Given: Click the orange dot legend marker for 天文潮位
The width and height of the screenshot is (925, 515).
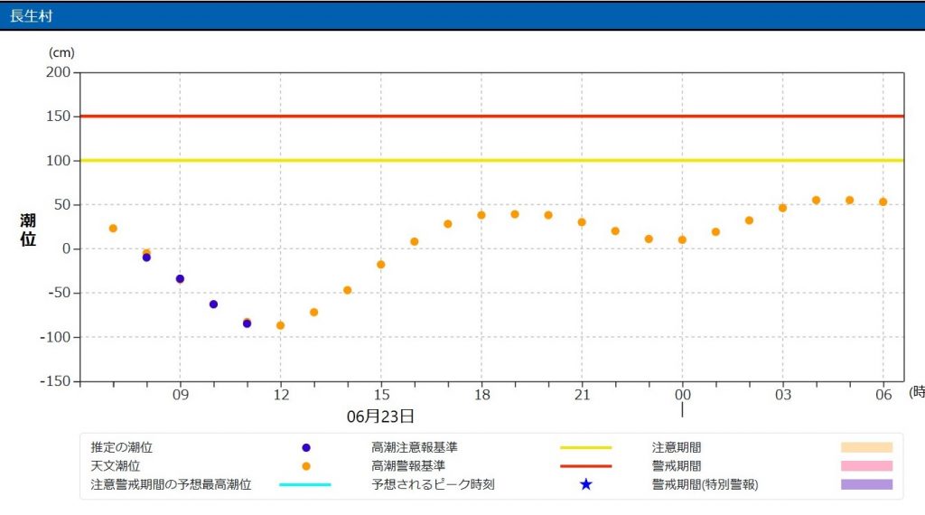Looking at the screenshot, I should (305, 466).
